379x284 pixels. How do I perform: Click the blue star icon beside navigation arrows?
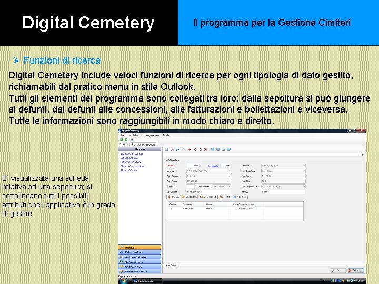click(132, 140)
